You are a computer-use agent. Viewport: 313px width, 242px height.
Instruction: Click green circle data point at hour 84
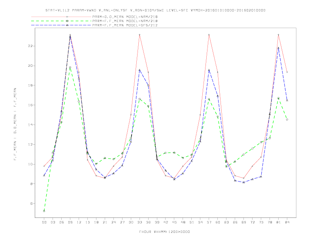click(x=287, y=119)
